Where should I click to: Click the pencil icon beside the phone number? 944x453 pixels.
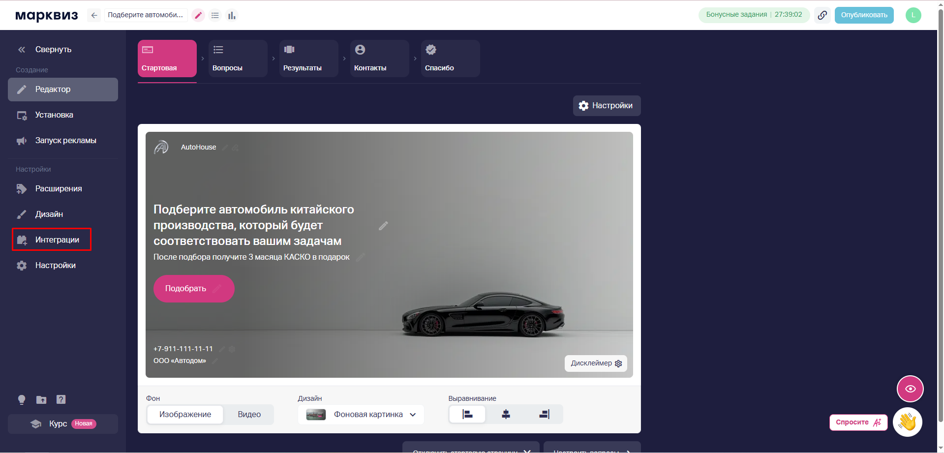222,349
